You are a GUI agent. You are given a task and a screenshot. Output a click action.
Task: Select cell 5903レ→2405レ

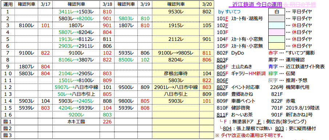click(76, 101)
